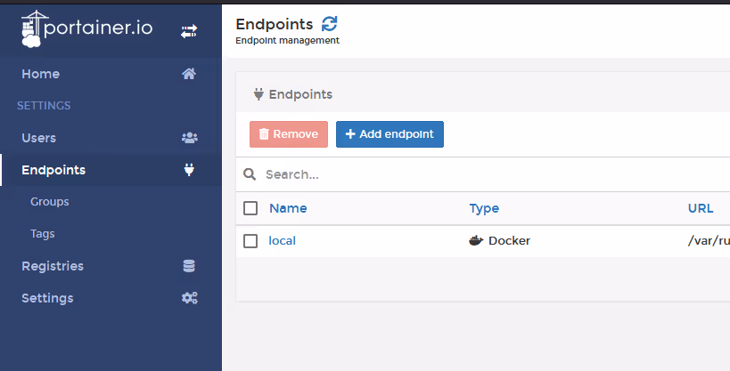Viewport: 730px width, 371px height.
Task: Sort the table by Name column
Action: 288,208
